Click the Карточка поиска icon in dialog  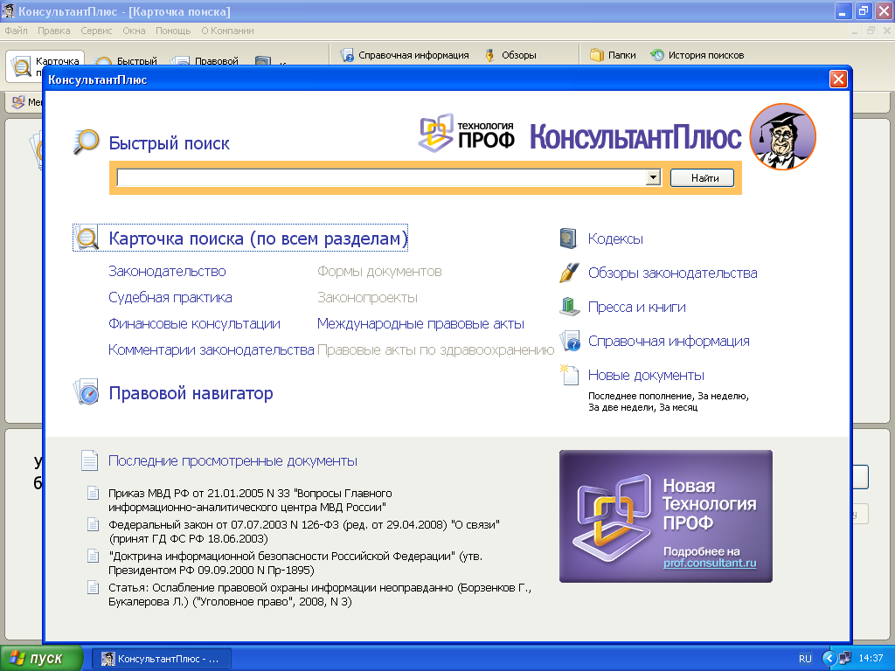click(x=87, y=238)
